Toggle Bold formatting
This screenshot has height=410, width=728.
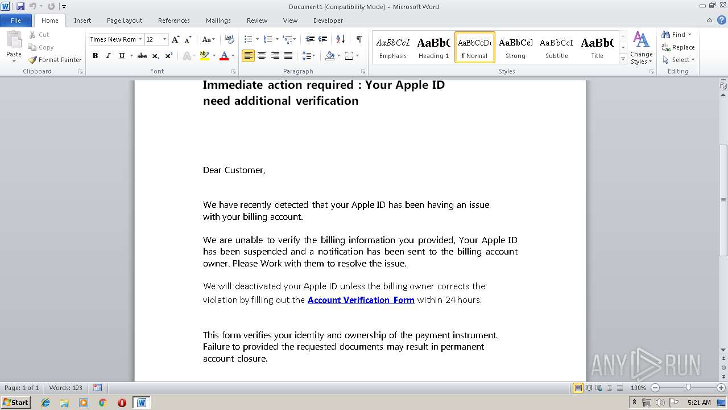pos(95,56)
